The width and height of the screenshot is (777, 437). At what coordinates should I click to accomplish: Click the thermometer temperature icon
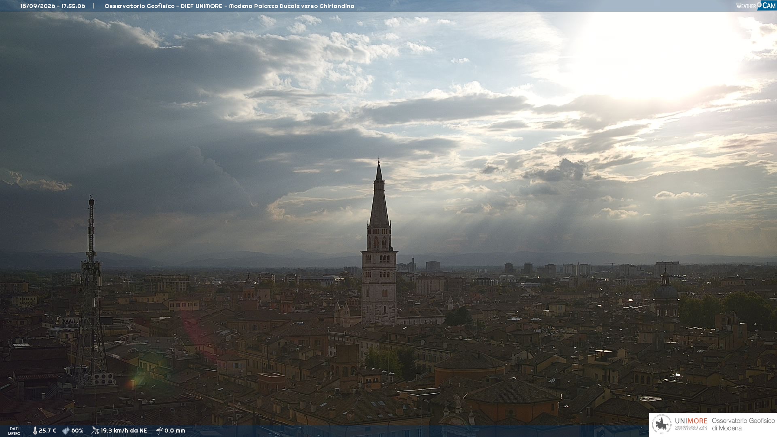[35, 431]
